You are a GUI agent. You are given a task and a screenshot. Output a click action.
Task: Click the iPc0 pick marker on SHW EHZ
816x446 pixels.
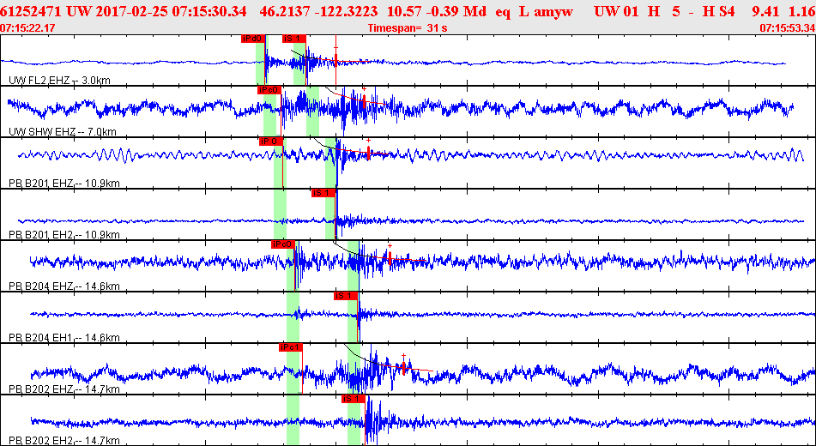[x=269, y=90]
